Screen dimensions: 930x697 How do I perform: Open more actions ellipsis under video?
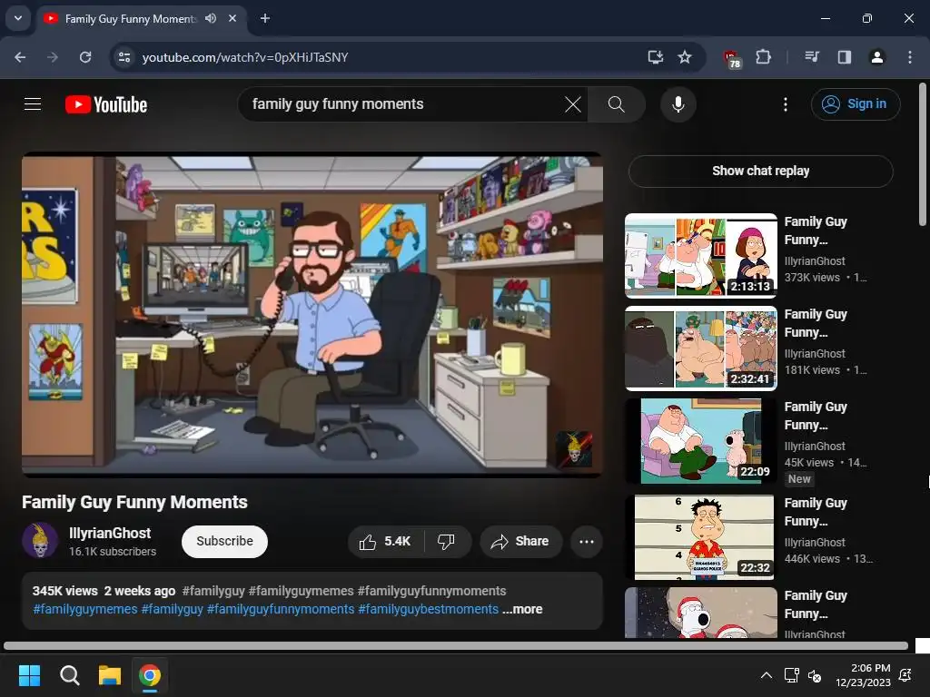click(x=587, y=541)
